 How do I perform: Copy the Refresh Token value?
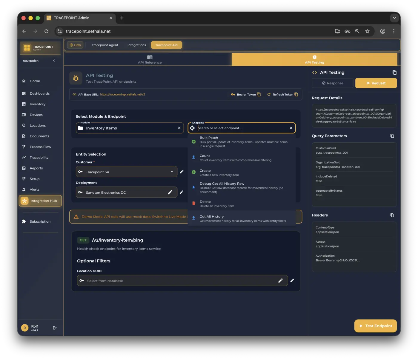click(x=296, y=95)
